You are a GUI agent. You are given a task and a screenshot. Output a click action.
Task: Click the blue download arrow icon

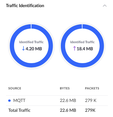[23, 48]
